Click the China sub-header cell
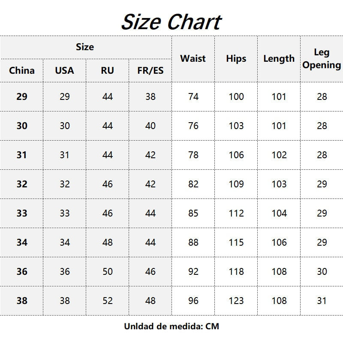This screenshot has height=343, width=343. [22, 70]
